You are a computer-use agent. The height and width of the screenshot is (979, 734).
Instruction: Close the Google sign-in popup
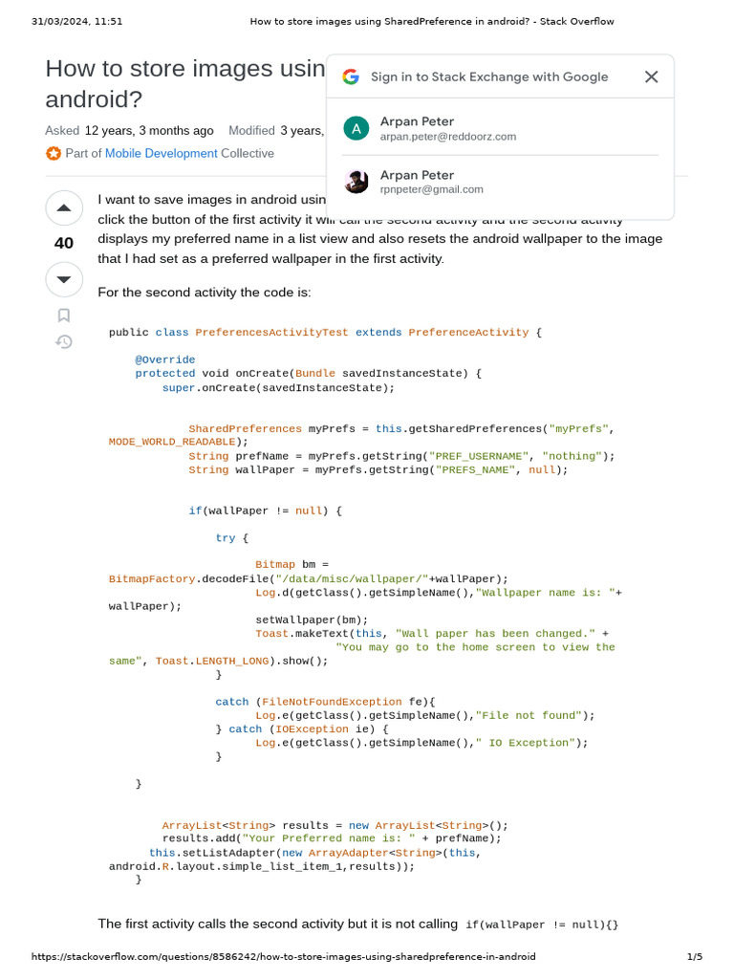(651, 77)
